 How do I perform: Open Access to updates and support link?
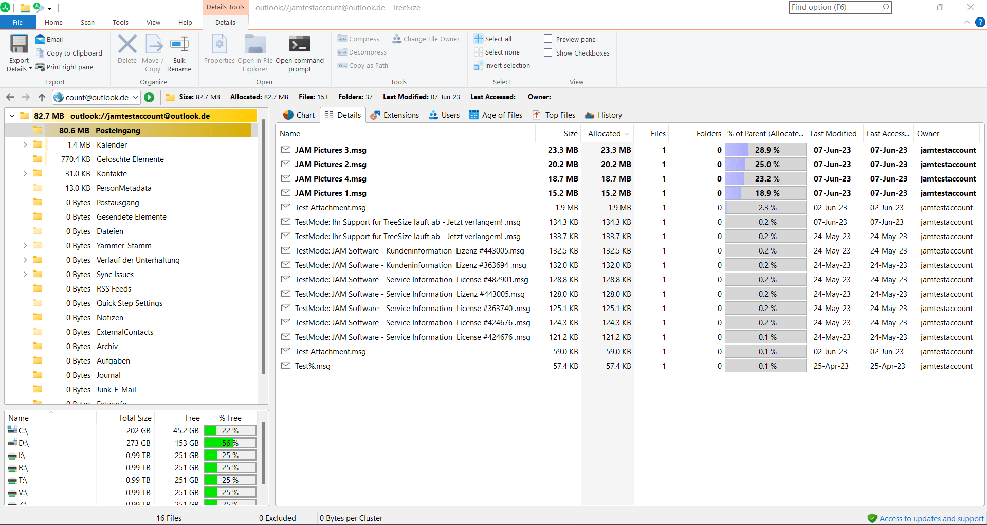tap(931, 518)
